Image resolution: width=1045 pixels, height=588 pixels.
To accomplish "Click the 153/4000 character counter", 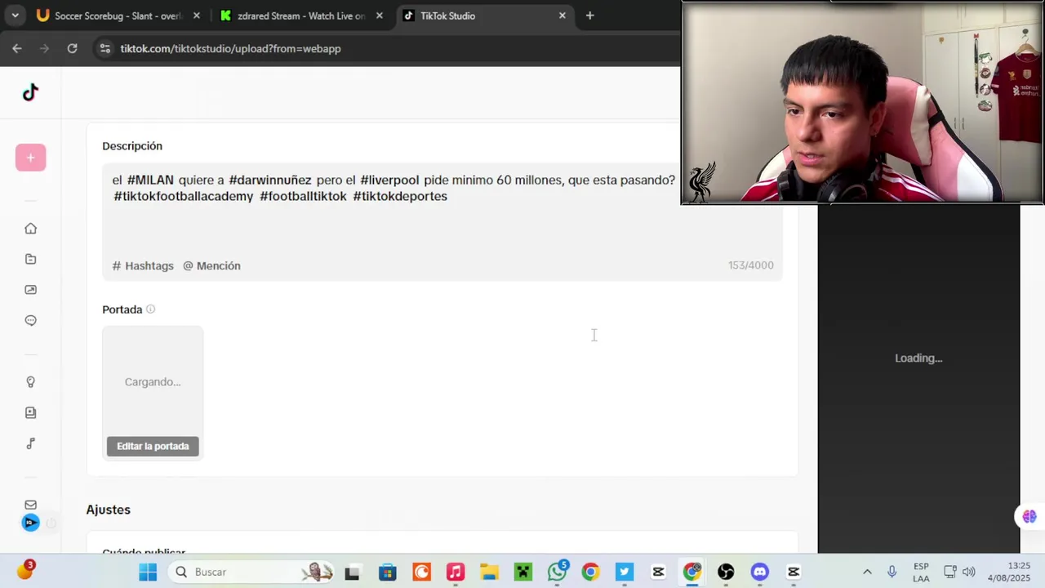I will coord(750,265).
